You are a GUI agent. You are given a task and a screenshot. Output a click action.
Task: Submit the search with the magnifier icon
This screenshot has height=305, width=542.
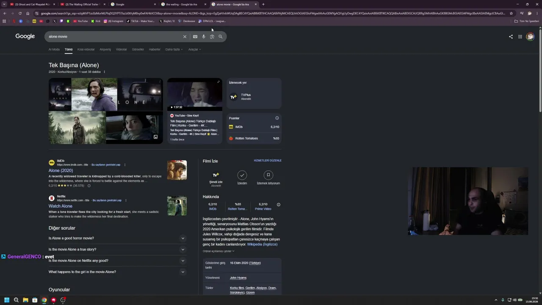point(220,36)
